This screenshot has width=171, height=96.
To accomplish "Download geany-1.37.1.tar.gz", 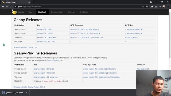I will [45, 29].
